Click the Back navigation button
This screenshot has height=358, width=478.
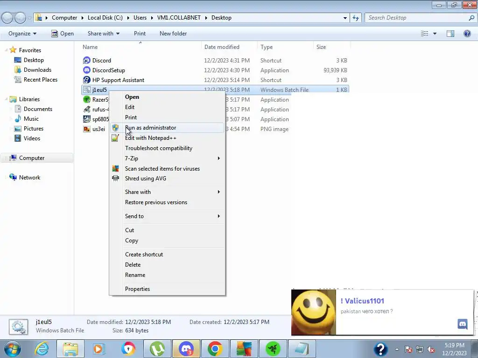7,18
